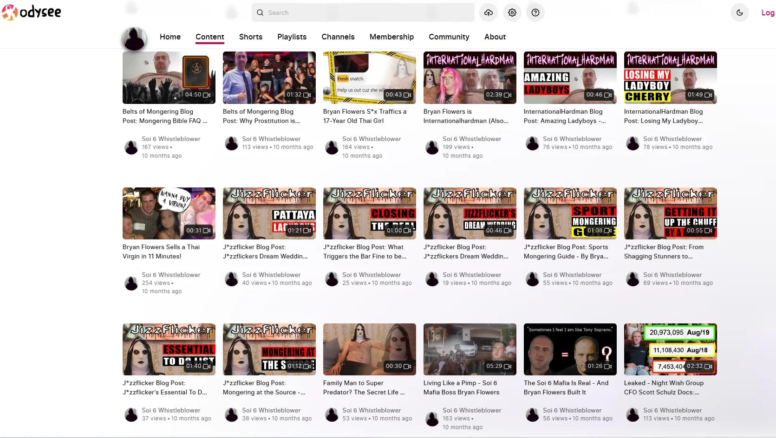Click channel avatar beside 19 views
The image size is (776, 438).
point(432,279)
